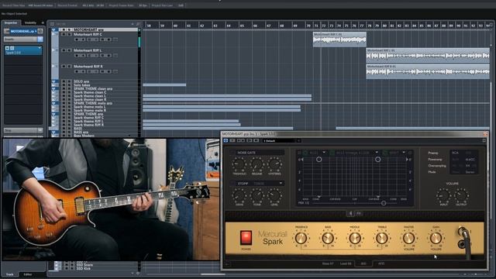Click the speaker icon below the cabinet graph

[350, 214]
